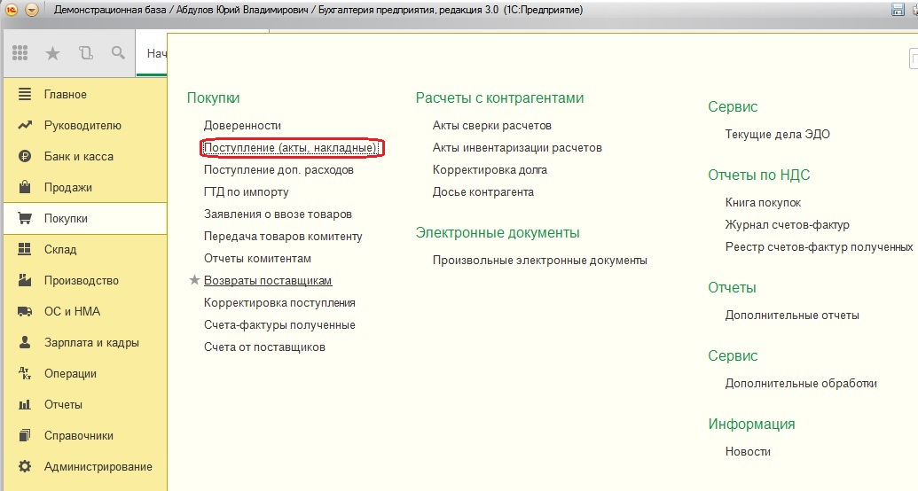
Task: Open Акты сверки расчетов
Action: 492,125
